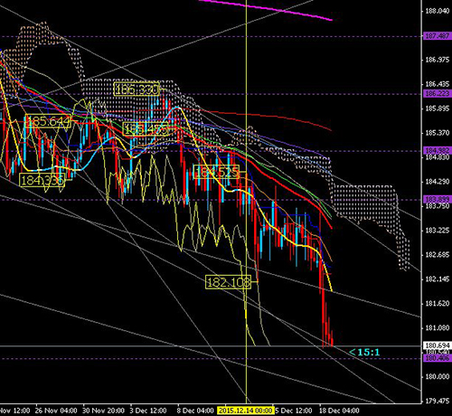Click the 186.330 price label box
Image resolution: width=452 pixels, height=416 pixels.
pos(137,90)
